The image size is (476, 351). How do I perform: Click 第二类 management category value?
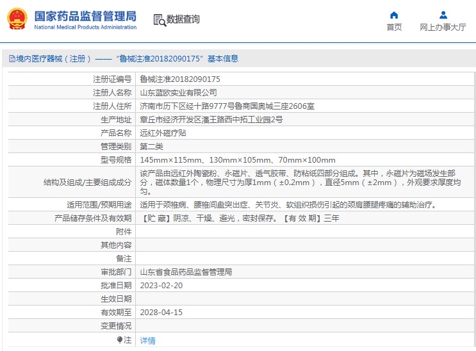[151, 147]
